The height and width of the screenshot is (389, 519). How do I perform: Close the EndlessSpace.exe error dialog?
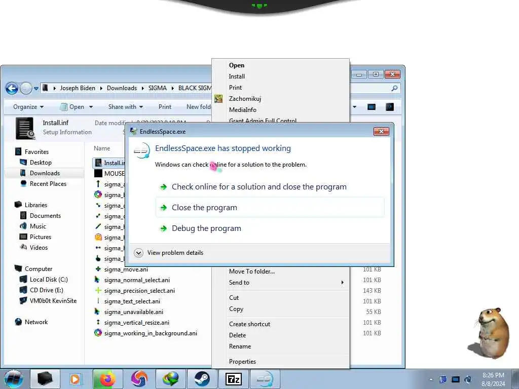click(381, 132)
